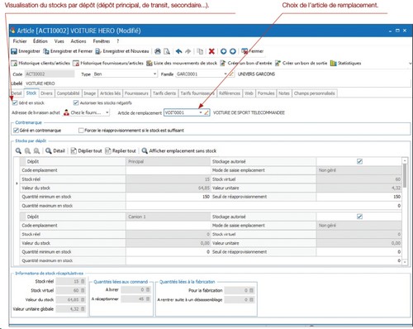Click the grey redo arrow icon
413x329 pixels.
pyautogui.click(x=188, y=51)
